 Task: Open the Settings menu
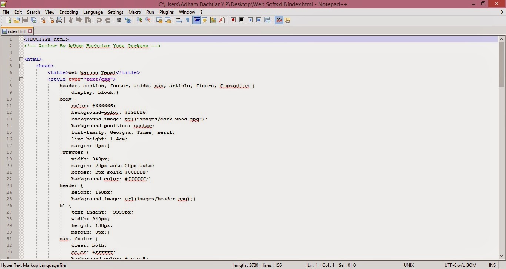116,12
